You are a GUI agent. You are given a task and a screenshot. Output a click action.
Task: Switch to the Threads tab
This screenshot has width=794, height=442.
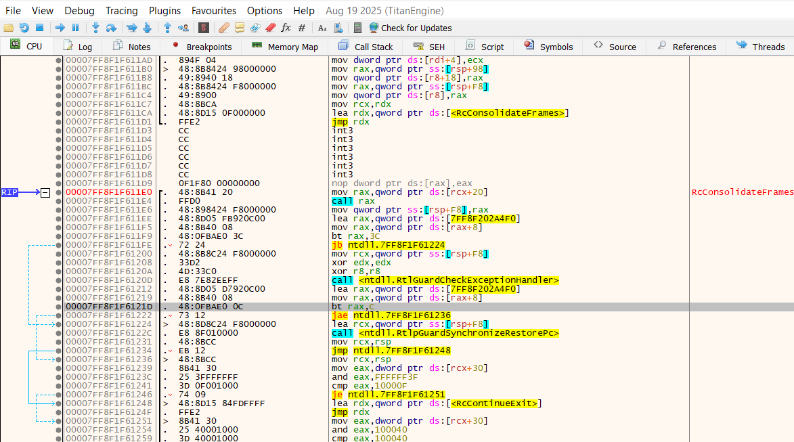coord(761,47)
